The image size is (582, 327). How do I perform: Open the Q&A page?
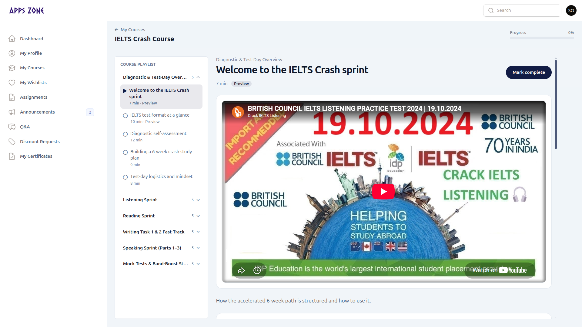point(25,127)
